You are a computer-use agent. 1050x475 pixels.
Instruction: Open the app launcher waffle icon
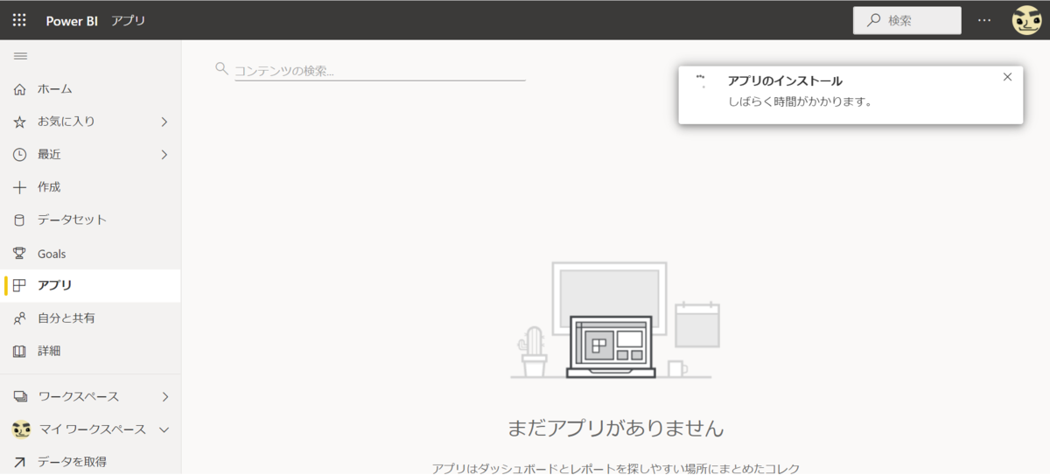click(x=19, y=19)
